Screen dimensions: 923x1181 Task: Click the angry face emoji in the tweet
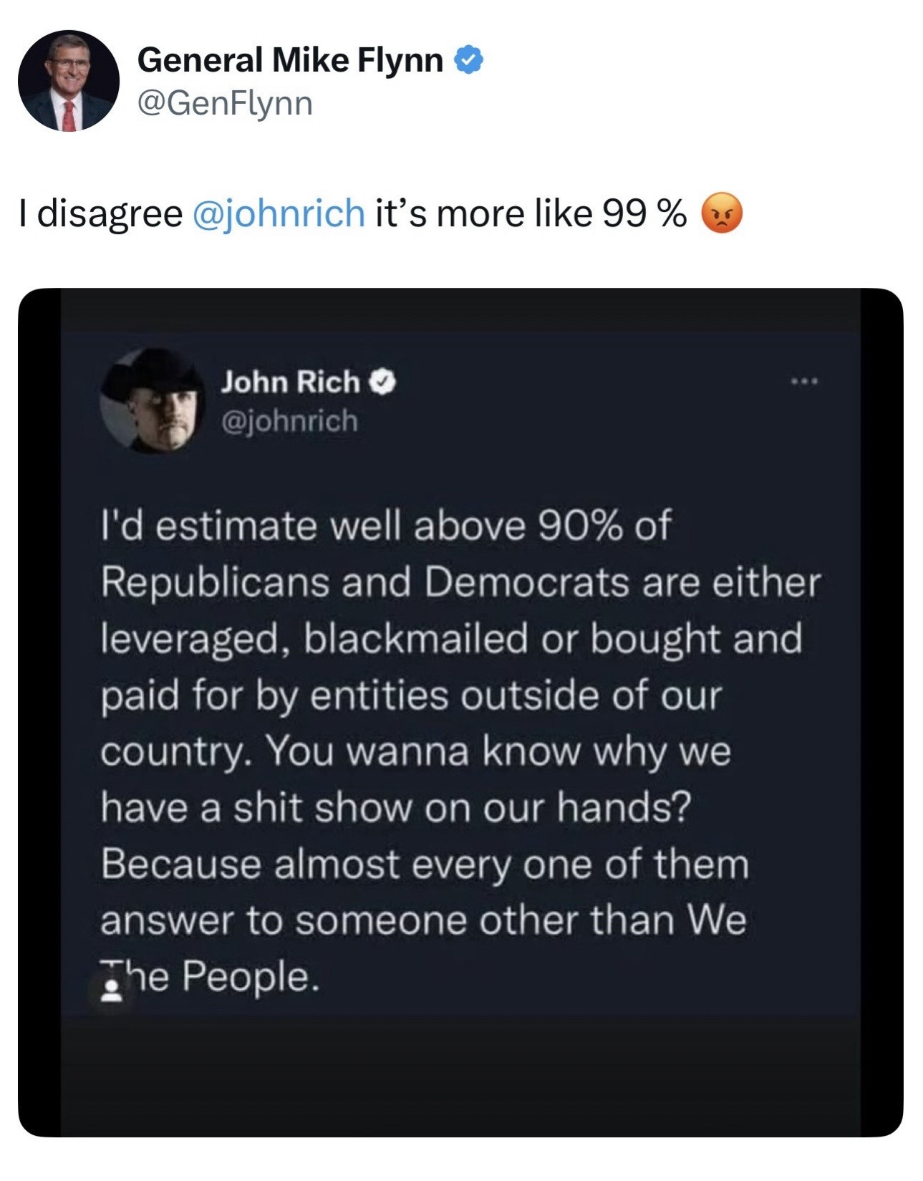pos(723,213)
